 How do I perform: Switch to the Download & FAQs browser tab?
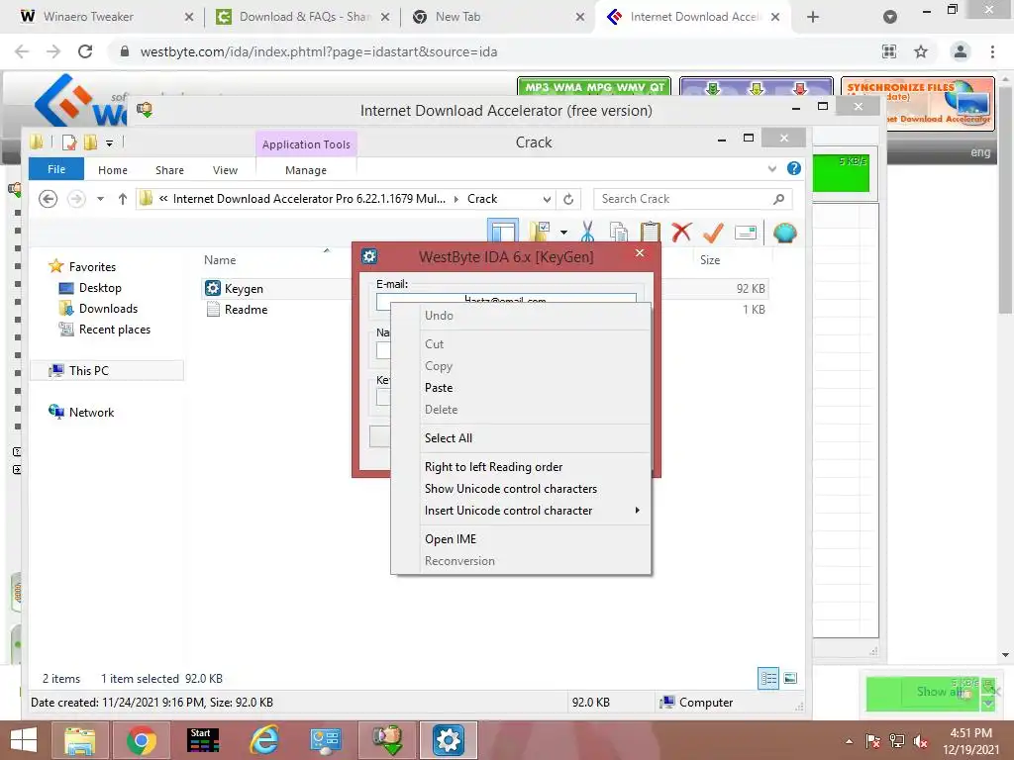[302, 17]
